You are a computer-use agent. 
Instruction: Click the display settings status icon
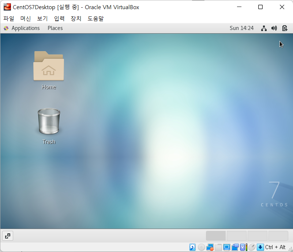point(227,247)
